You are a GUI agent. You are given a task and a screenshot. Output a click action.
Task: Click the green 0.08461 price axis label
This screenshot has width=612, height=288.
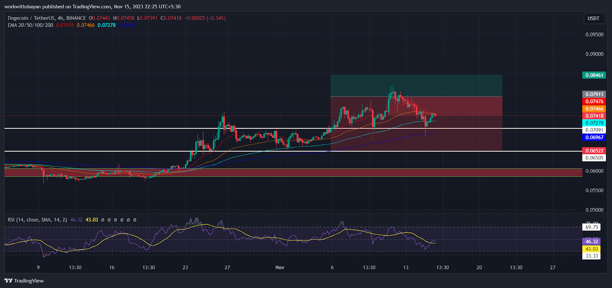594,75
